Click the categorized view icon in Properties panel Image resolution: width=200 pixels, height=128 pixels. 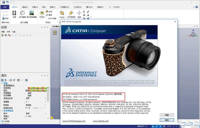point(2,80)
